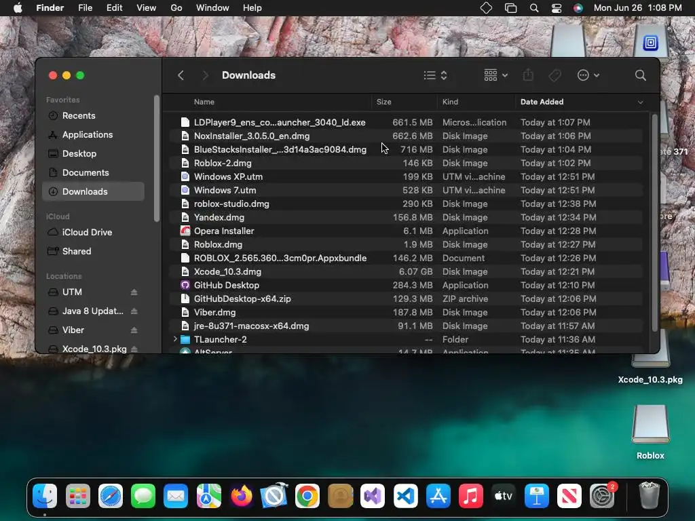The width and height of the screenshot is (695, 521).
Task: Select Roblox-2.dmg
Action: coord(407,163)
